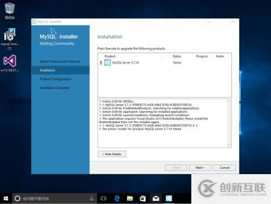Click the Cortana search input field
Image resolution: width=271 pixels, height=204 pixels.
[x=54, y=199]
